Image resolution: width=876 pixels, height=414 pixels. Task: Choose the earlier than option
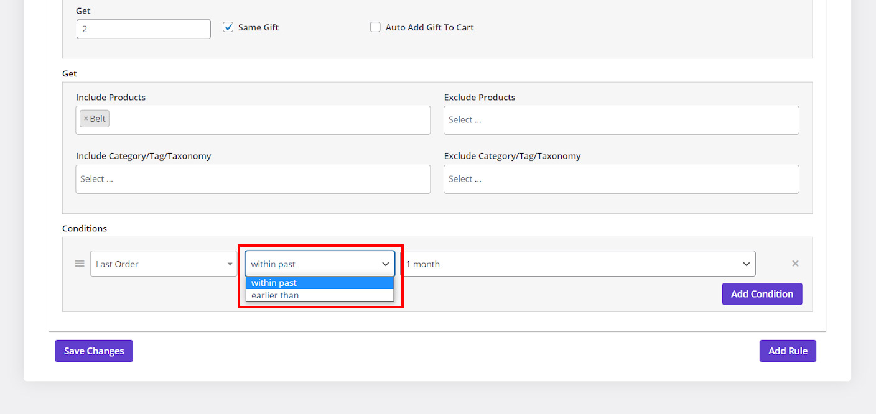coord(320,295)
